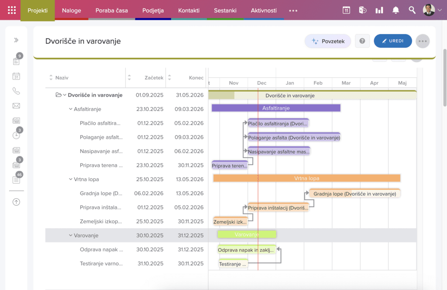Click the sidebar clock icon with badge 3
Image resolution: width=447 pixels, height=290 pixels.
click(x=16, y=135)
